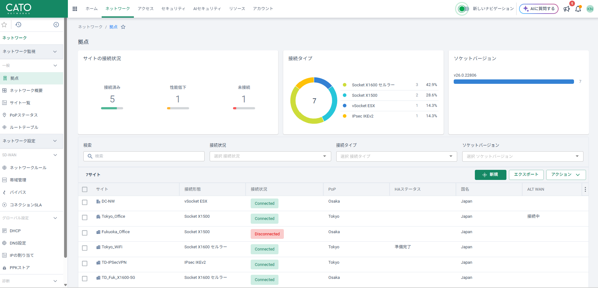Click the sidebar vertical scrollbar
The width and height of the screenshot is (598, 288).
65,138
